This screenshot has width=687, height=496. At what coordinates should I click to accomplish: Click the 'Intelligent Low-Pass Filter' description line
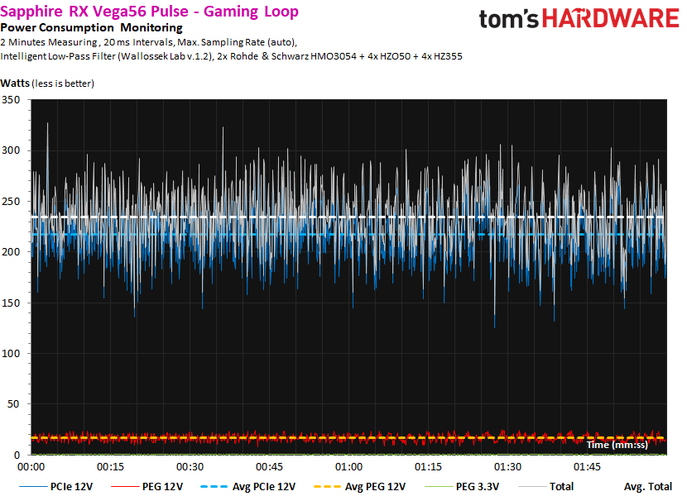click(x=231, y=56)
